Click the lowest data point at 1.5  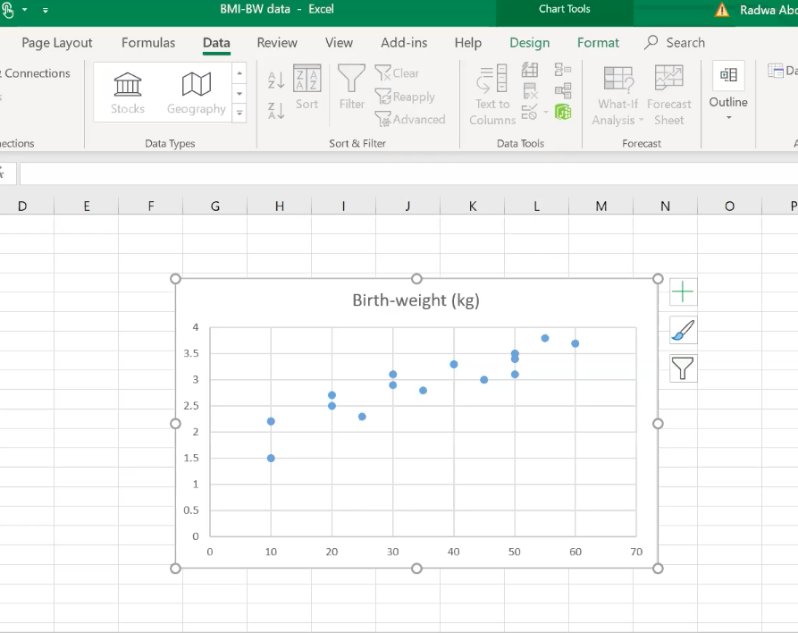click(271, 459)
